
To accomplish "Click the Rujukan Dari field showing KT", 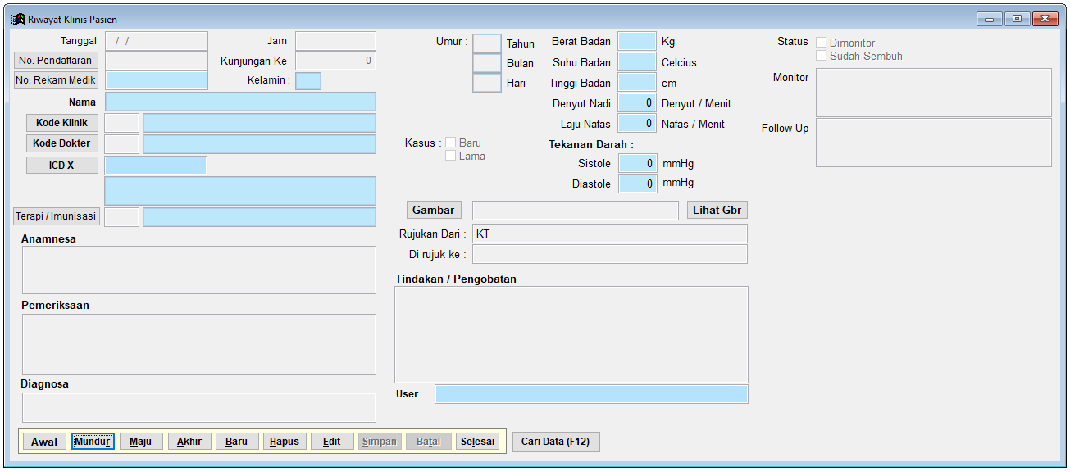I will tap(610, 234).
